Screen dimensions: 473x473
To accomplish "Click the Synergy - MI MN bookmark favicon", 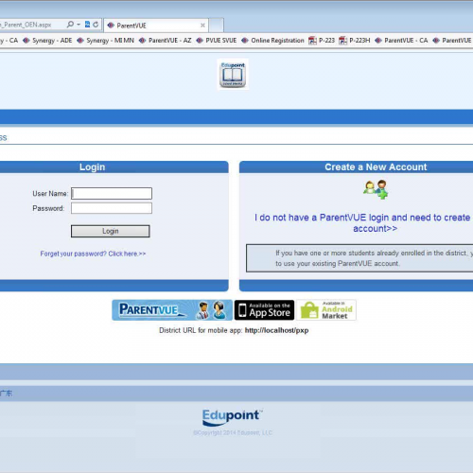I will [80, 41].
